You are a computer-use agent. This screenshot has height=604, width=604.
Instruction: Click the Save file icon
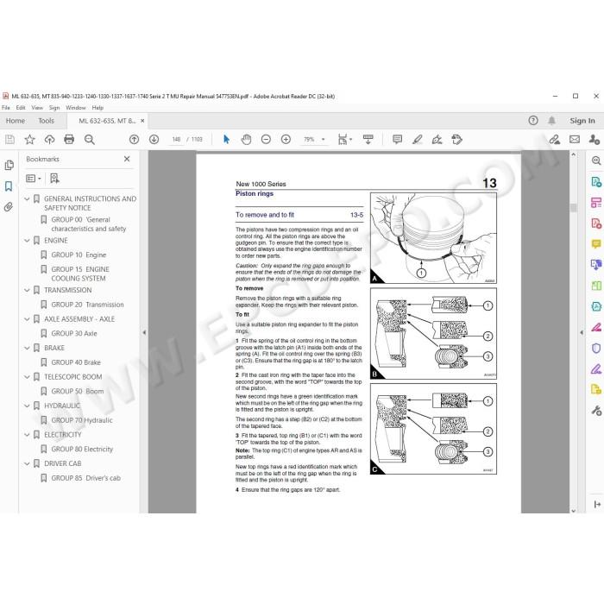10,140
